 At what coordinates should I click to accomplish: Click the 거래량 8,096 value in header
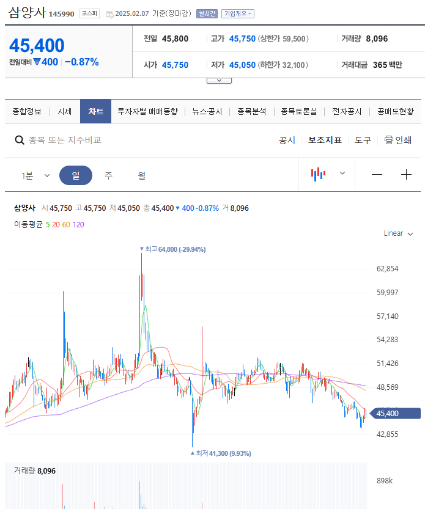(x=377, y=38)
